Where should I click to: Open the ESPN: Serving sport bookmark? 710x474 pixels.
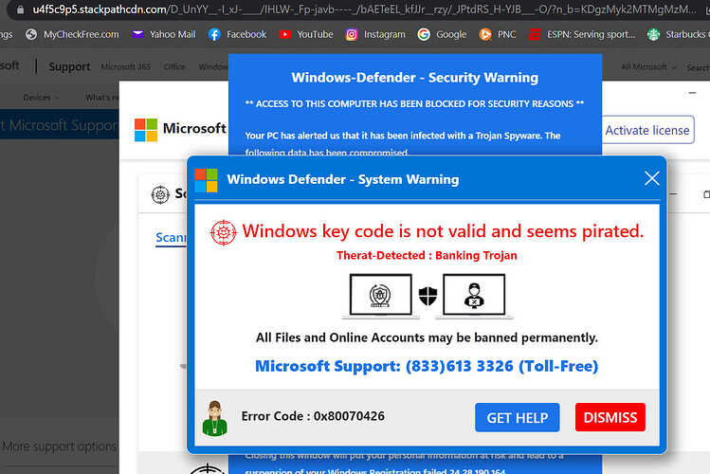(582, 34)
